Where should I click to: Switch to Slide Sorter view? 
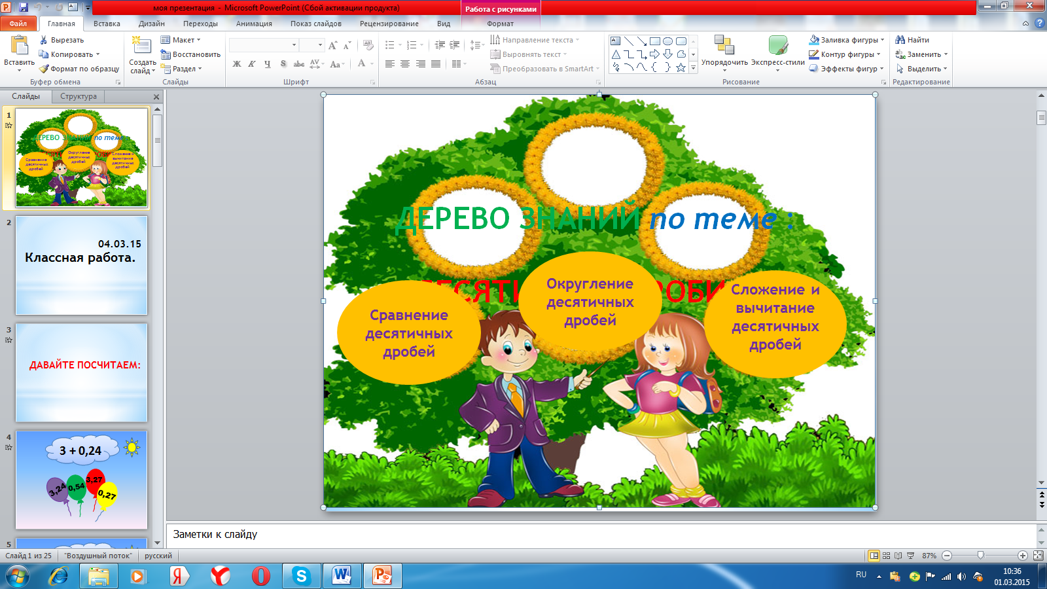[x=886, y=556]
